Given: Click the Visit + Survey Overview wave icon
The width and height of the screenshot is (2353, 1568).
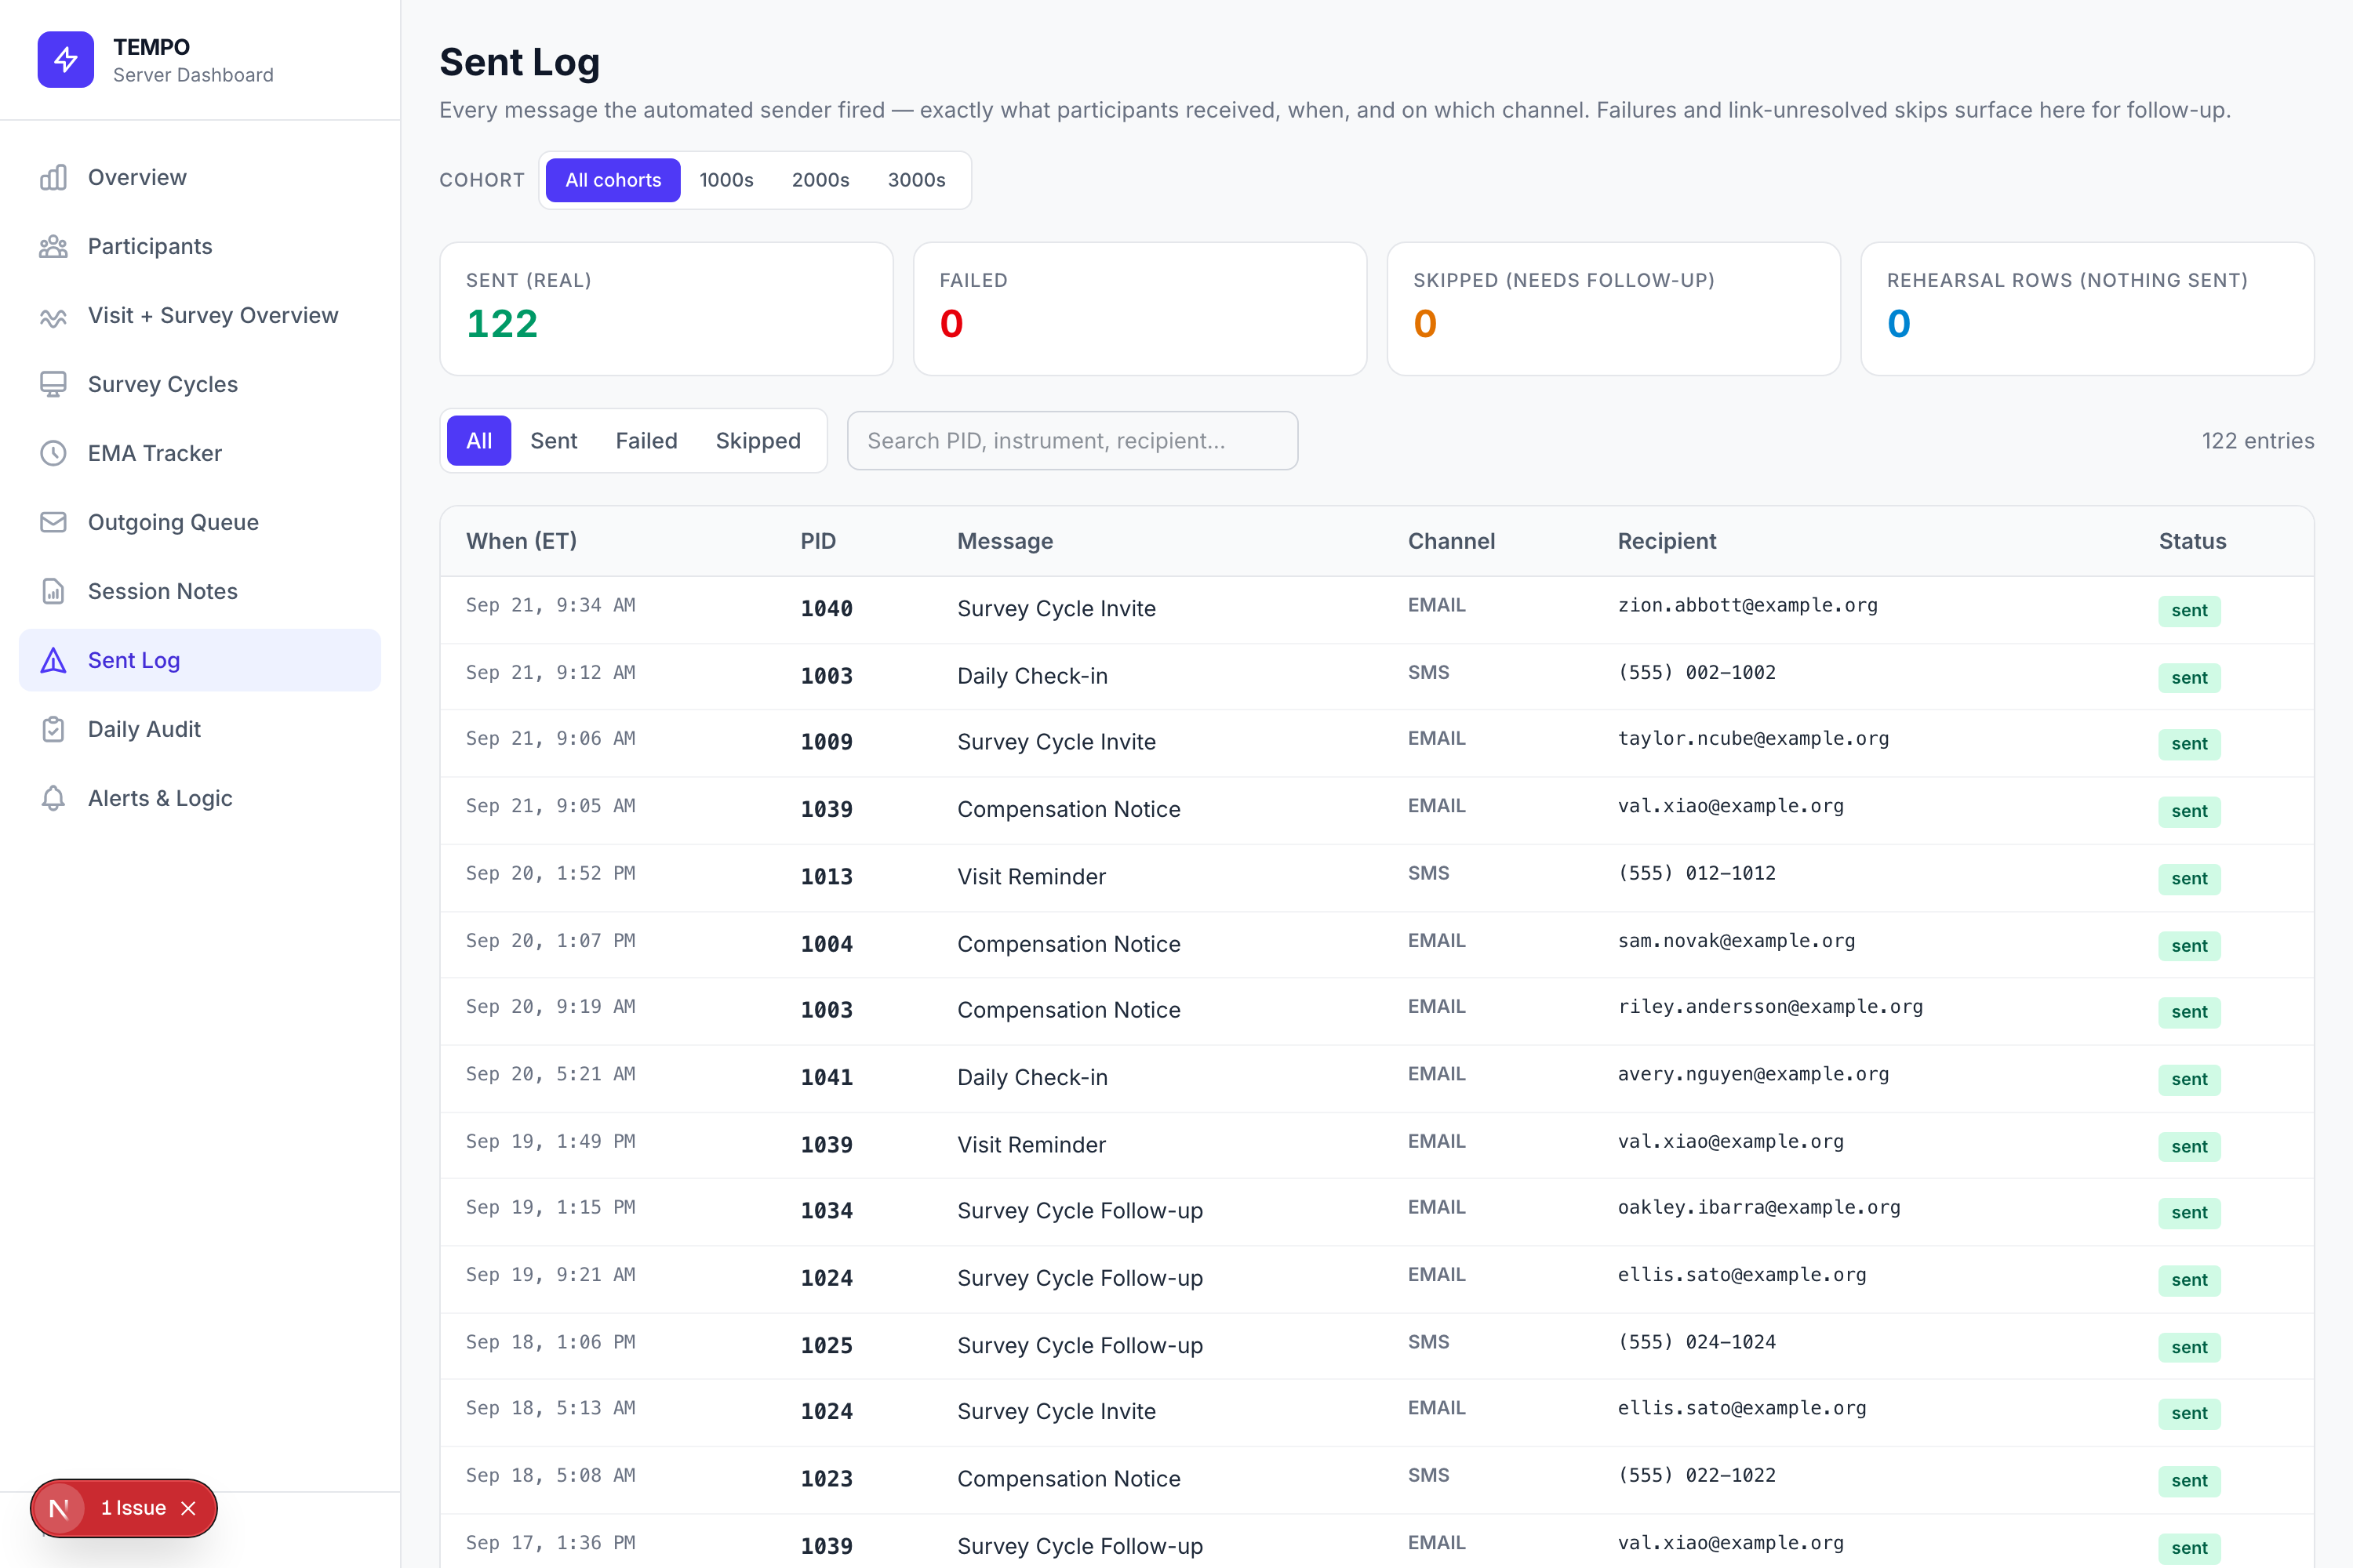Looking at the screenshot, I should 53,315.
